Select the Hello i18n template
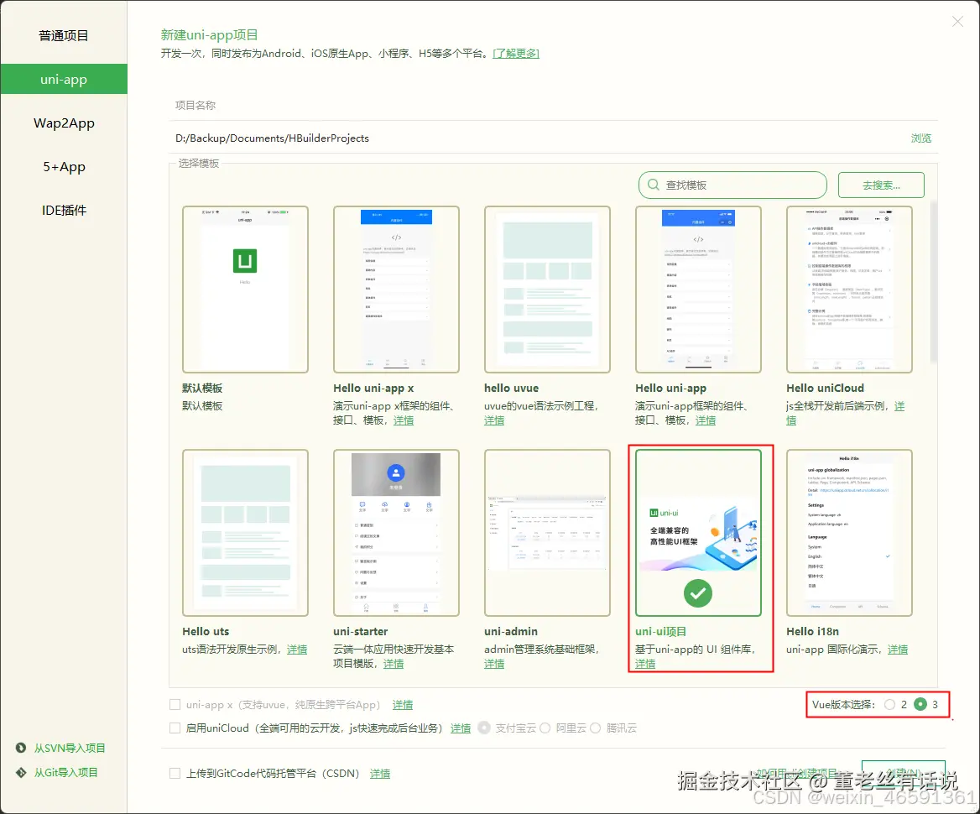This screenshot has width=980, height=814. [x=849, y=532]
